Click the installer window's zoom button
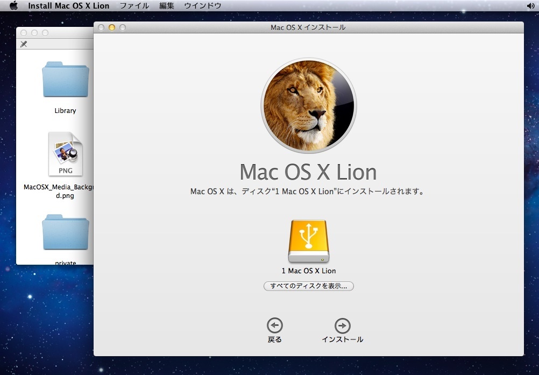This screenshot has height=375, width=539. pyautogui.click(x=123, y=27)
